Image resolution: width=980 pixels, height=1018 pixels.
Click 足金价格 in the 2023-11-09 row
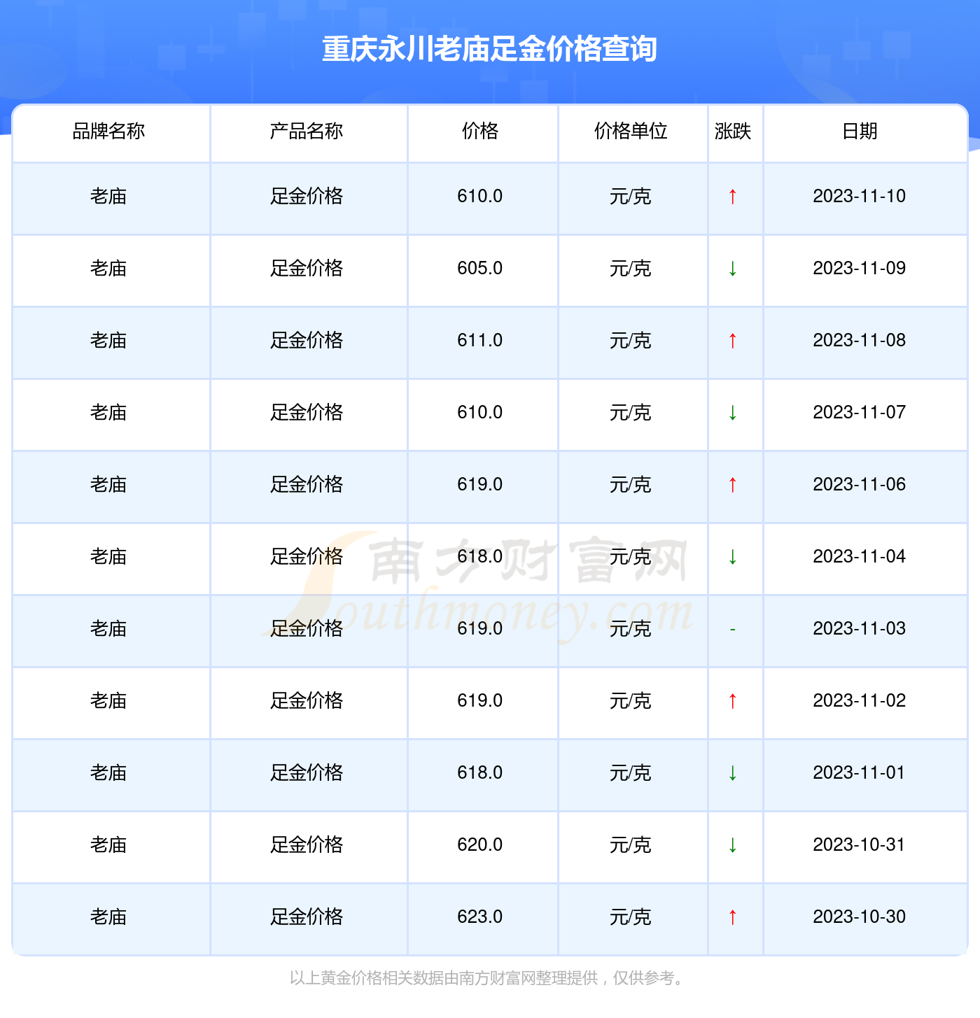pos(307,269)
